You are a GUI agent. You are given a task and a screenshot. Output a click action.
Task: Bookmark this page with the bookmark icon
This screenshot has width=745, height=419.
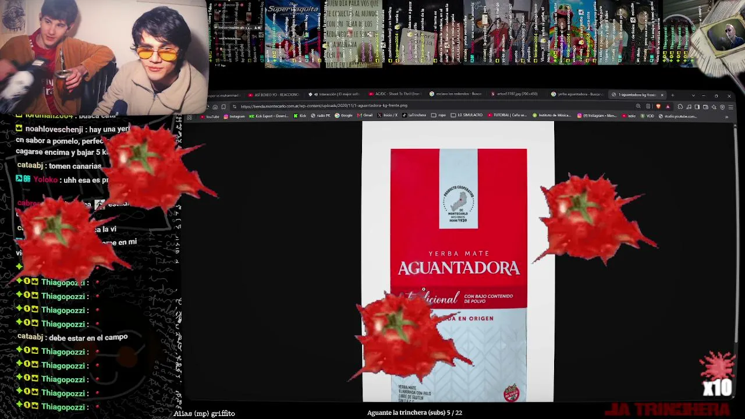coord(223,106)
